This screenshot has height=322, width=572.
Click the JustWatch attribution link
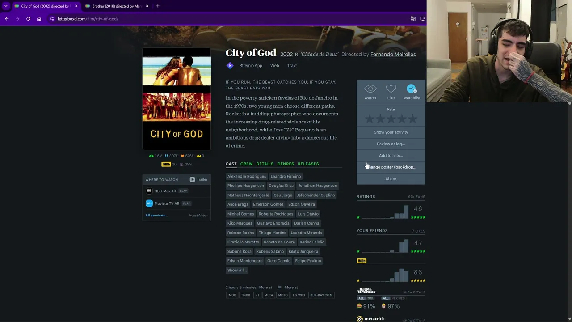[198, 215]
